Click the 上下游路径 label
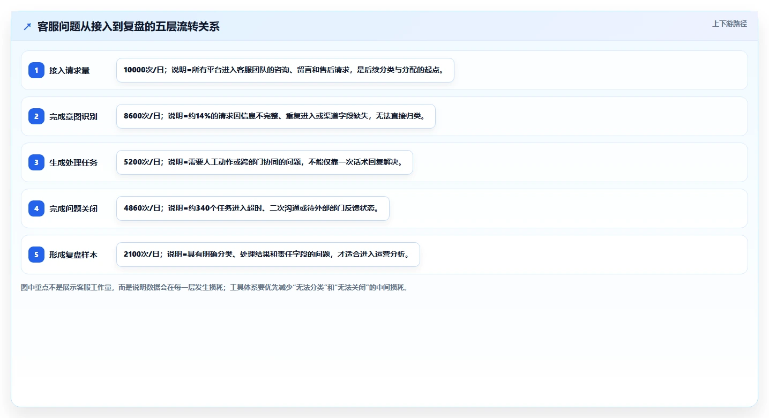769x418 pixels. tap(729, 24)
